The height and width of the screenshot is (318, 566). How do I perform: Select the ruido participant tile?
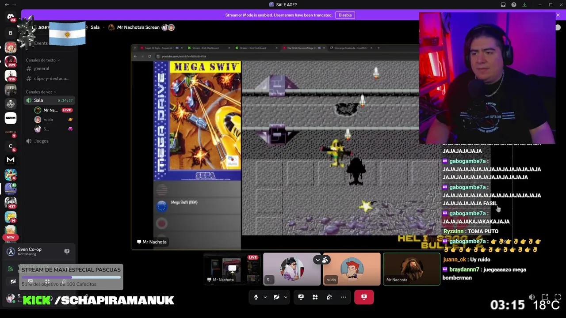click(x=352, y=269)
